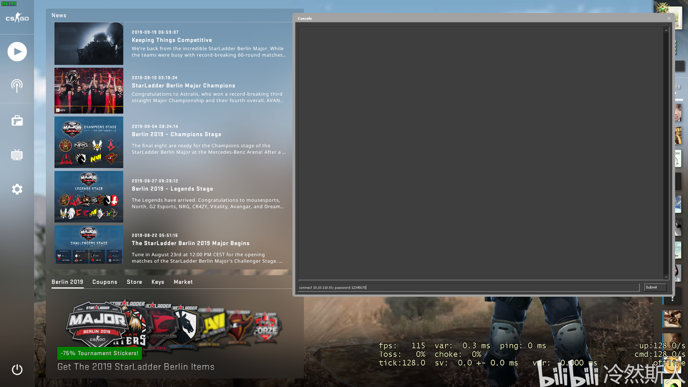This screenshot has height=387, width=688.
Task: Open the Berlin 2019 – Champions Stage headline
Action: click(x=177, y=134)
